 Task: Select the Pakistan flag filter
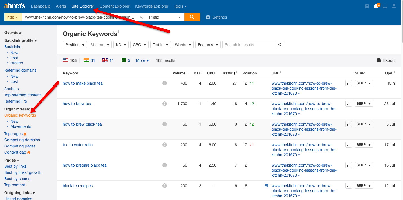[126, 60]
